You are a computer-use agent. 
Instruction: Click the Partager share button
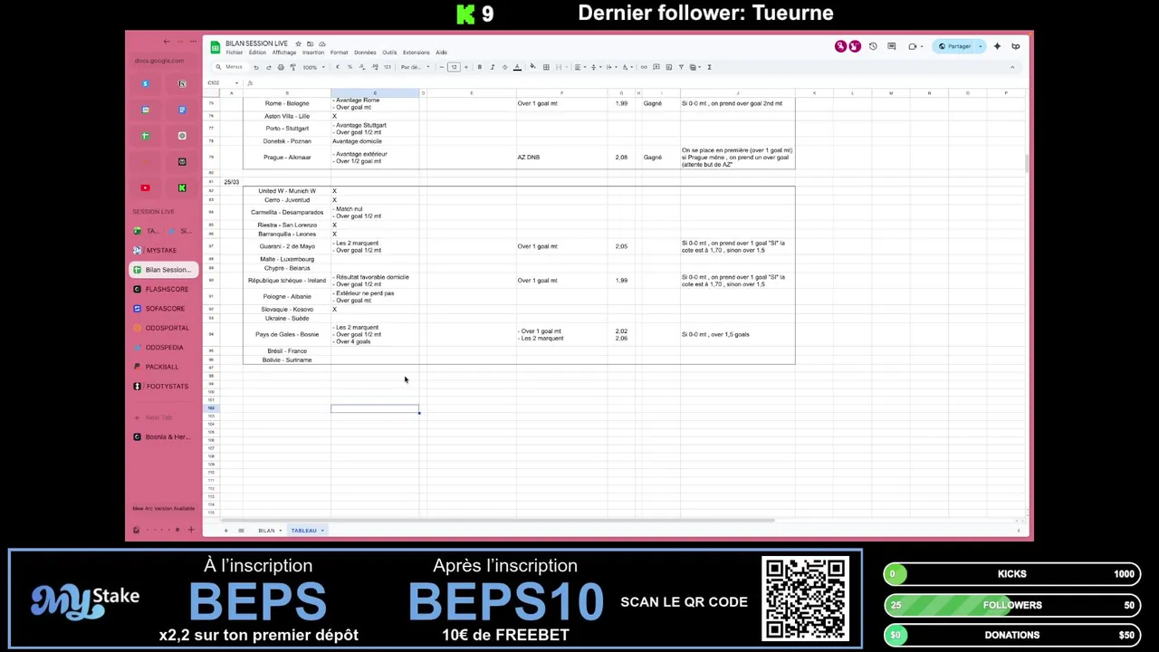(955, 46)
